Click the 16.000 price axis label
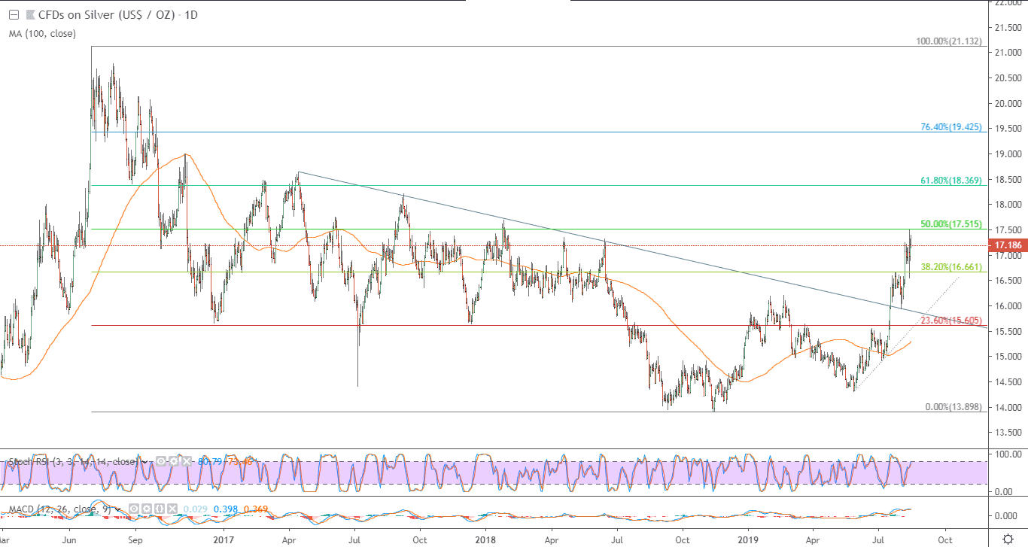The height and width of the screenshot is (547, 1028). 1008,306
